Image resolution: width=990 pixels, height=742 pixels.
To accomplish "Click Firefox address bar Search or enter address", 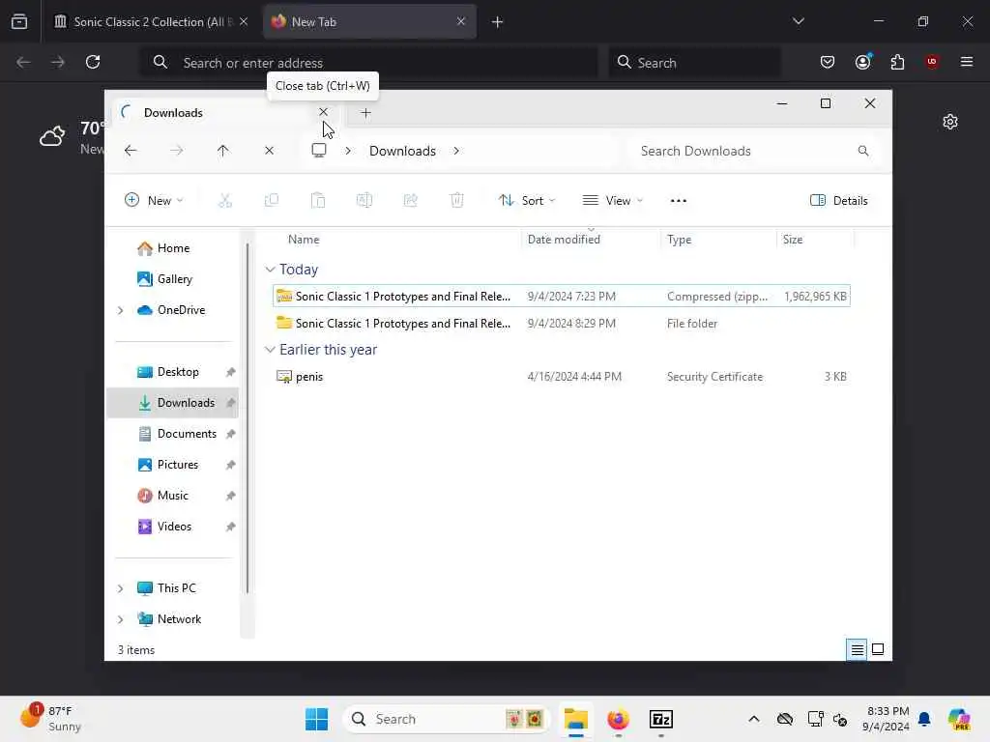I will pos(369,63).
